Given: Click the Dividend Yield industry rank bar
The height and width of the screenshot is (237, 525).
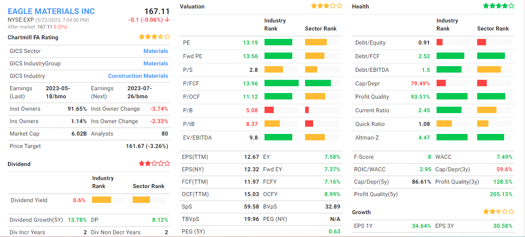Looking at the screenshot, I should (101, 199).
